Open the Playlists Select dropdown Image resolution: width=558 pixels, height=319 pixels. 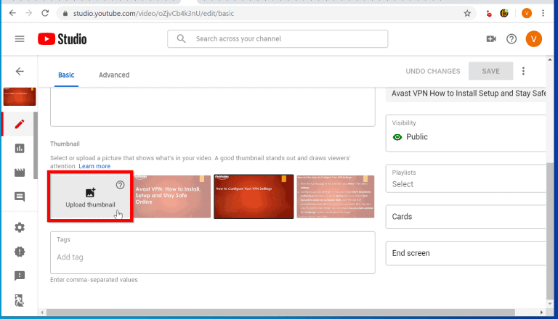click(x=466, y=178)
